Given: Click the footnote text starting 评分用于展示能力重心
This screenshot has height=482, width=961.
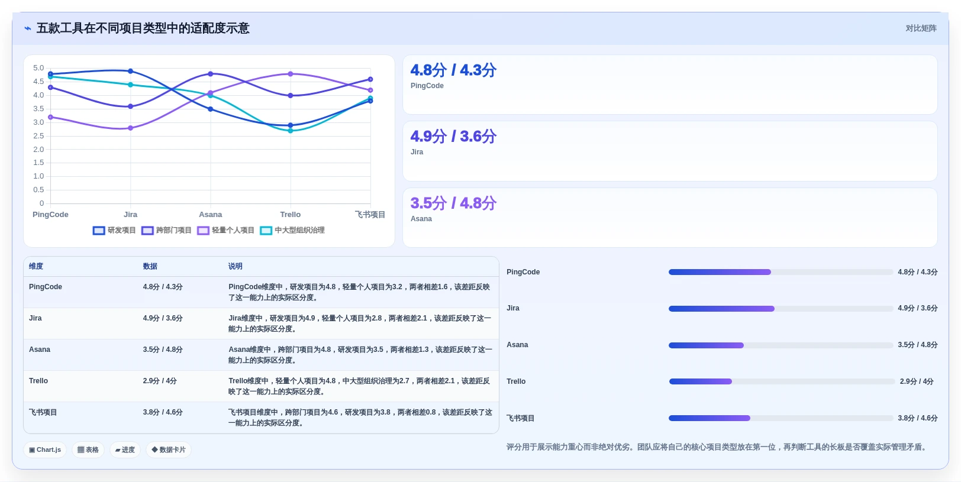Looking at the screenshot, I should point(716,447).
